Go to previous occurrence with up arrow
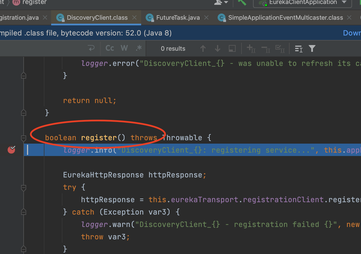 [203, 49]
